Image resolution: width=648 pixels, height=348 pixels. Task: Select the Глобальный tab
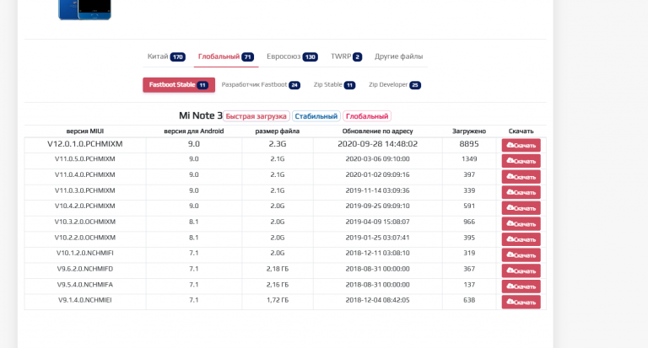tap(225, 56)
